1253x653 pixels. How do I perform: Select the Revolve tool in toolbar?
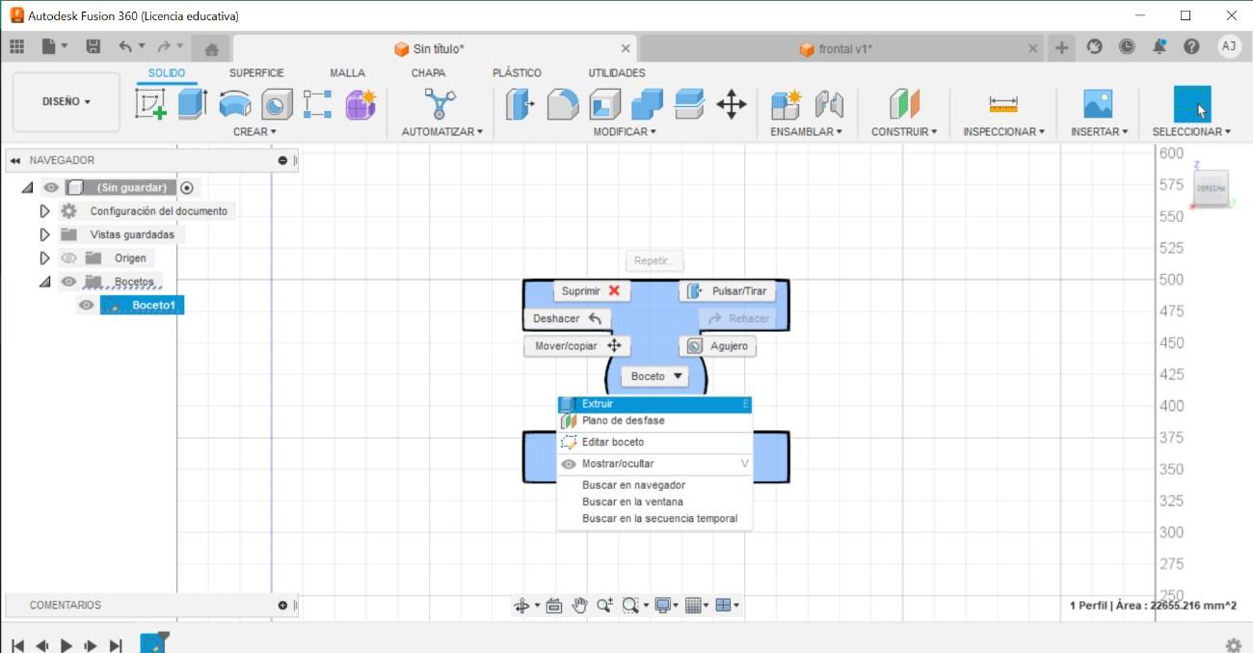click(x=235, y=104)
